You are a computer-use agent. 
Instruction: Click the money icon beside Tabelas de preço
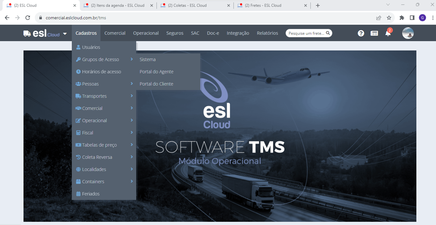(78, 145)
